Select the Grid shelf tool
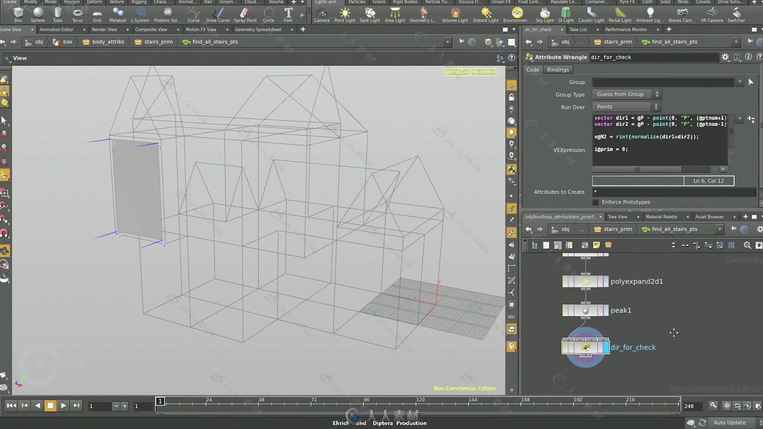This screenshot has height=429, width=763. [x=97, y=15]
